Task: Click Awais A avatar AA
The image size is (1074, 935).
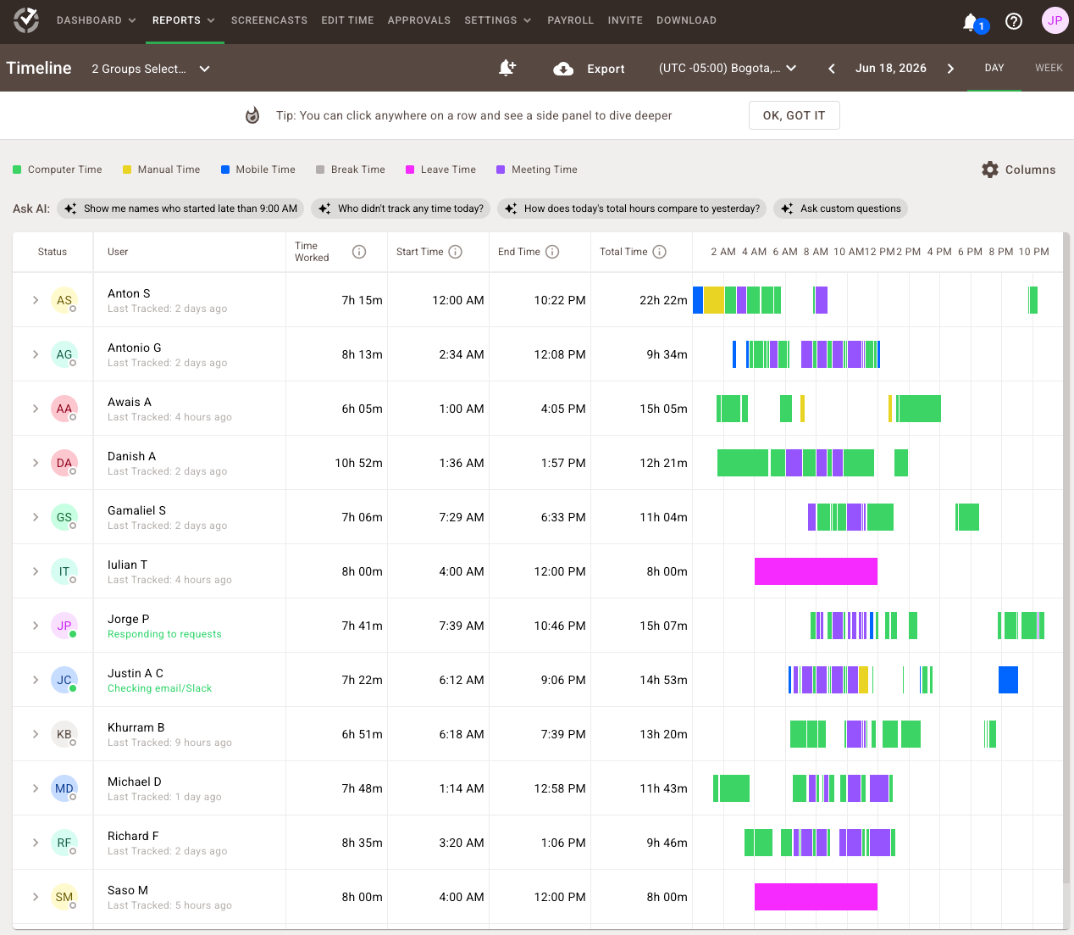Action: (x=64, y=409)
